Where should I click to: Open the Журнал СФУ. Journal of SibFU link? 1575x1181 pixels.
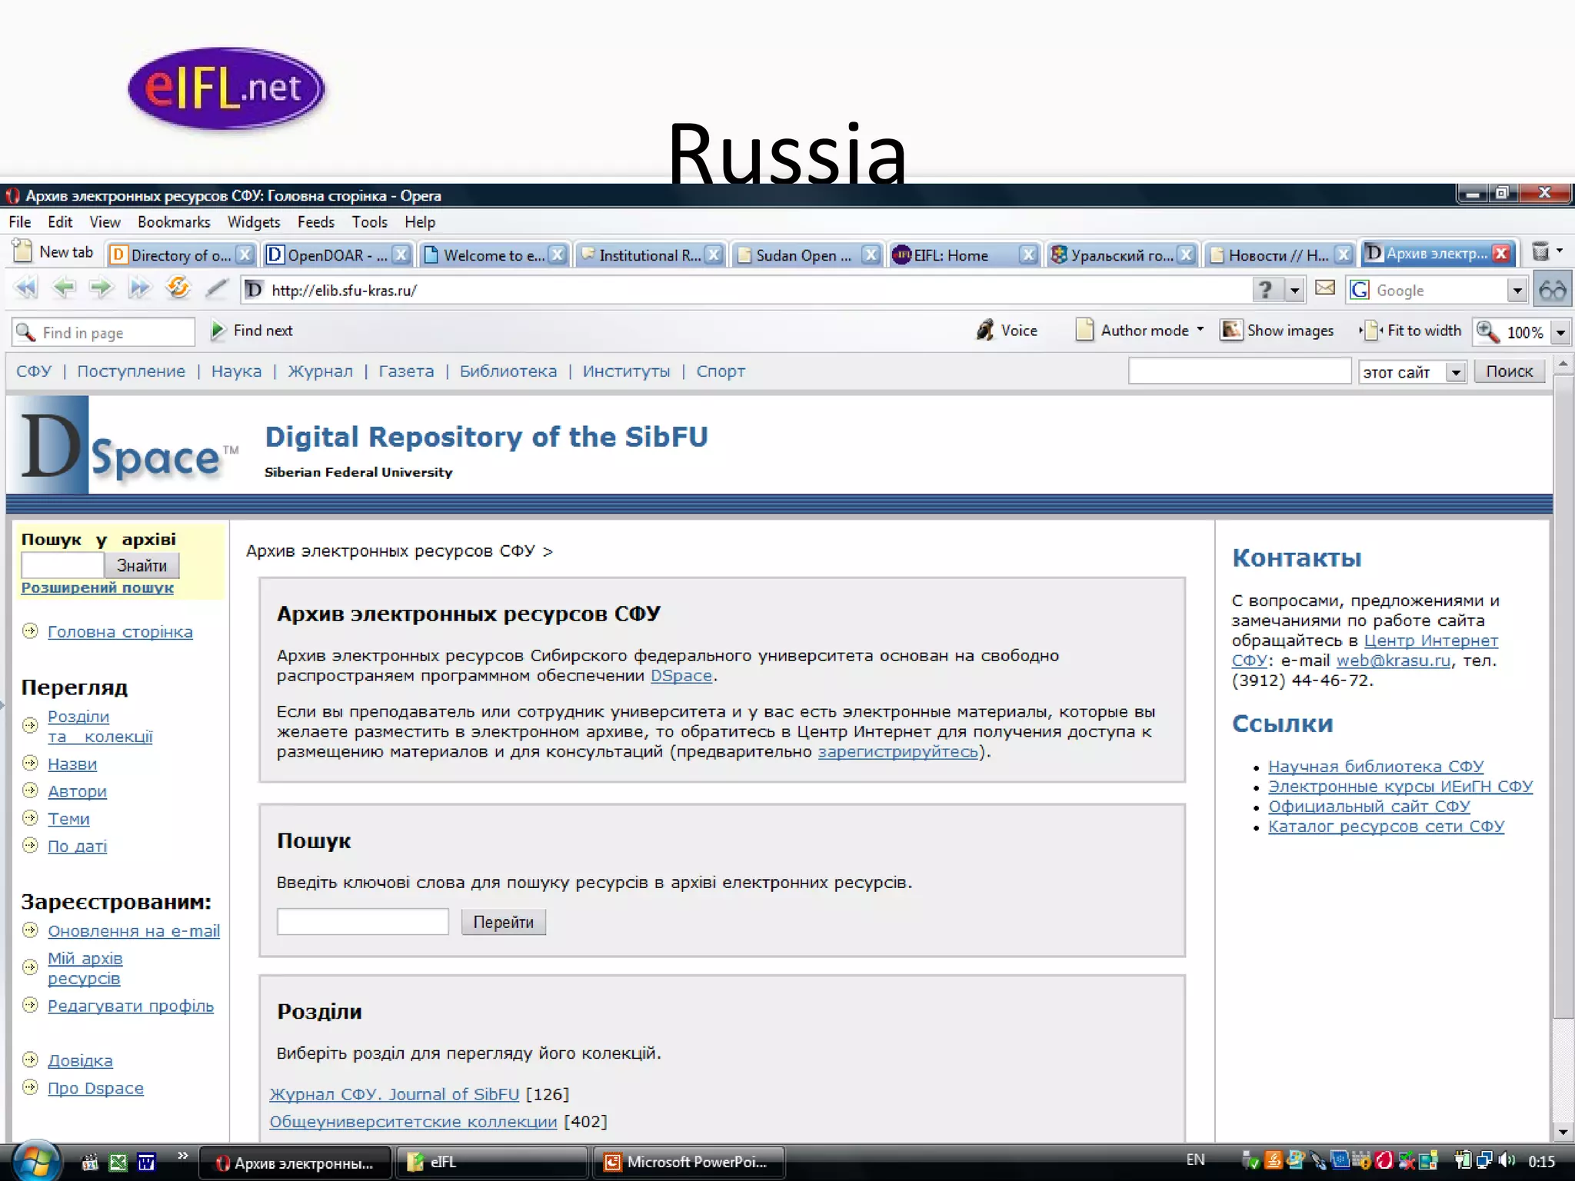tap(394, 1094)
